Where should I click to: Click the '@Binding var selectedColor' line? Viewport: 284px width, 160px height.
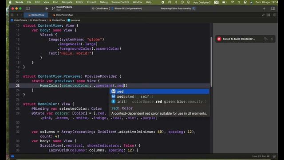[x=67, y=108]
